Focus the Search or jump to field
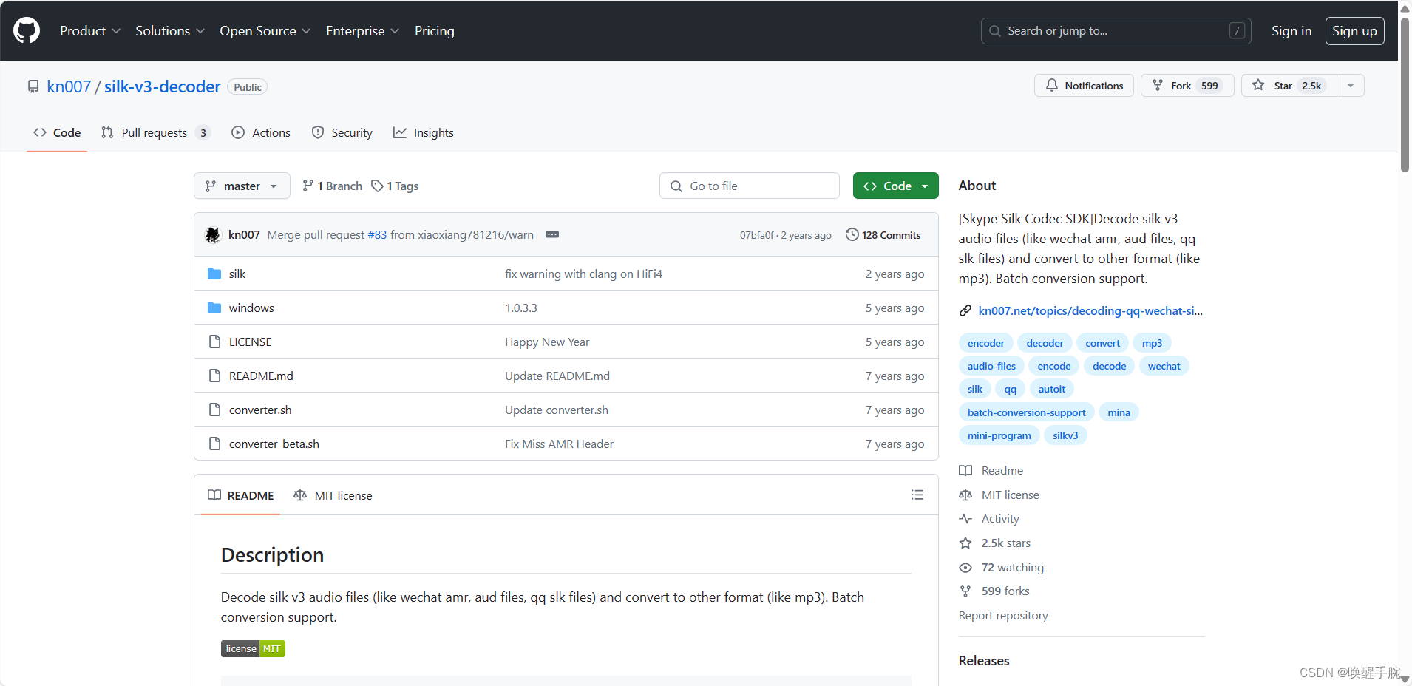Image resolution: width=1412 pixels, height=686 pixels. coord(1116,31)
